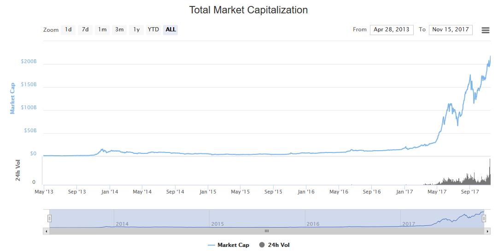Click the Market Cap legend line icon

pos(211,245)
